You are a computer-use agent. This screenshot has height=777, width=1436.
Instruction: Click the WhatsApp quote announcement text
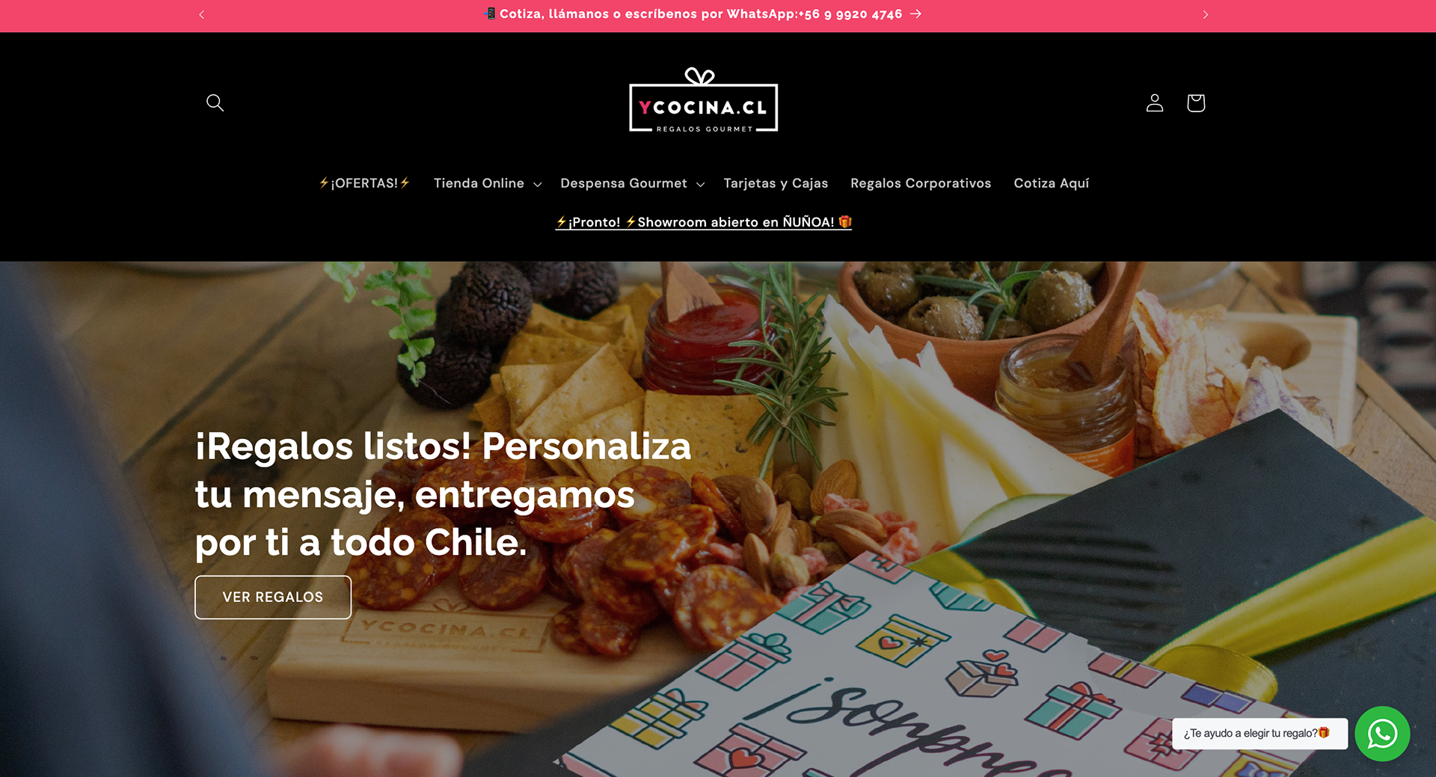point(702,14)
